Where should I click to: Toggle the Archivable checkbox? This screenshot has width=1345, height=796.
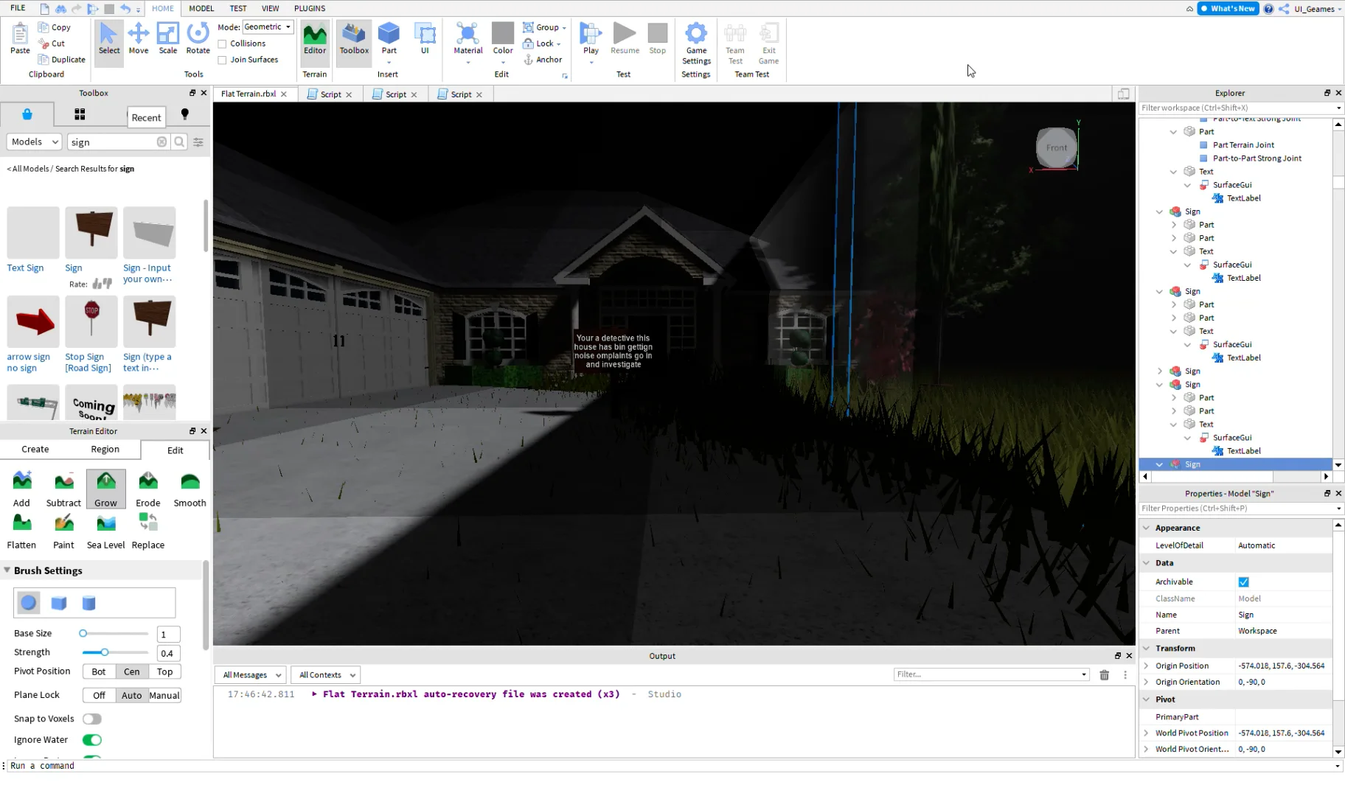[x=1243, y=582]
